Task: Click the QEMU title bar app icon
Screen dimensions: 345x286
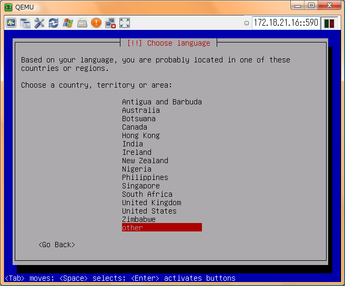Action: [8, 7]
